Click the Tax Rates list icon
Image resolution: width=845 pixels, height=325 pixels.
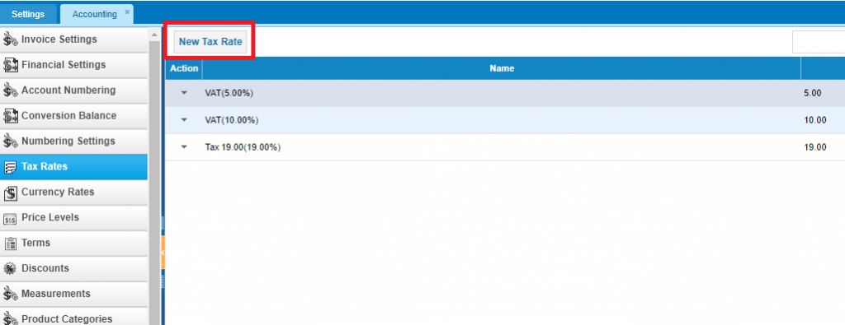(10, 167)
